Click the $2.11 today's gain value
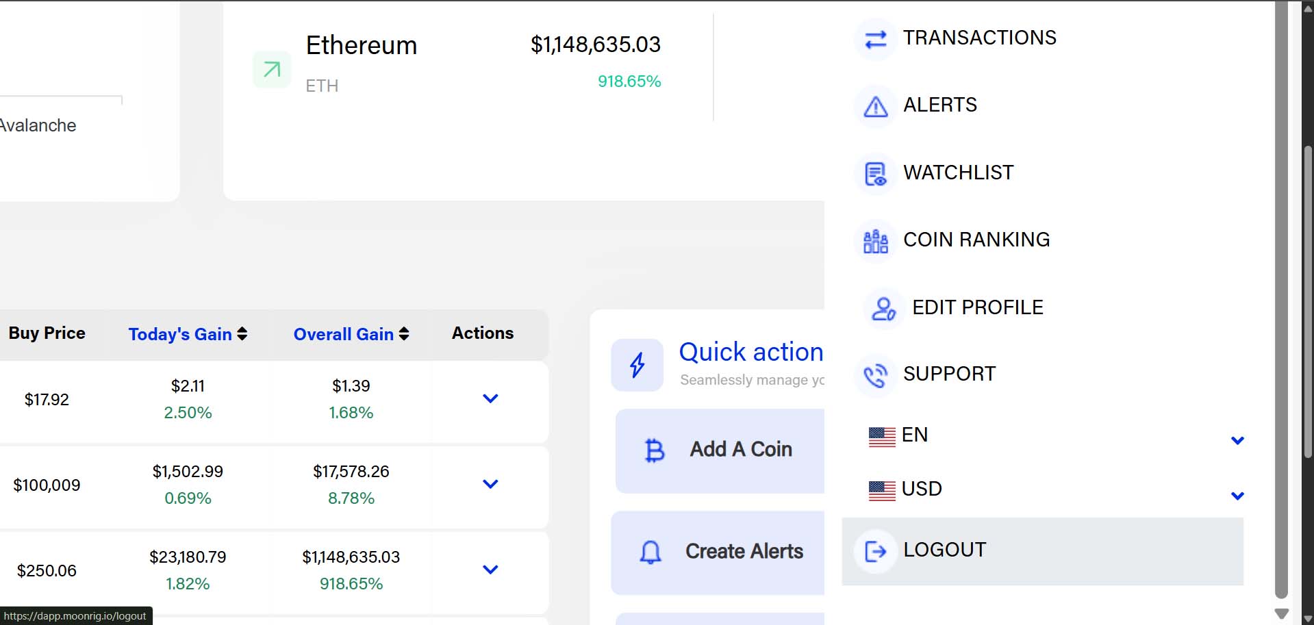 click(188, 386)
